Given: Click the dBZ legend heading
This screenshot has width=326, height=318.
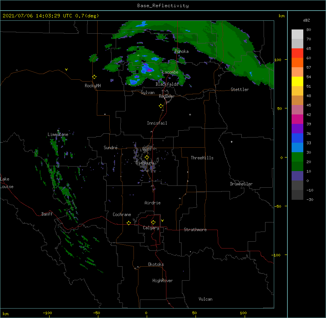Looking at the screenshot, I should click(306, 20).
